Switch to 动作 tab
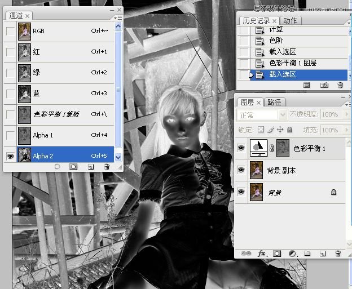The width and height of the screenshot is (352, 289). coord(290,21)
